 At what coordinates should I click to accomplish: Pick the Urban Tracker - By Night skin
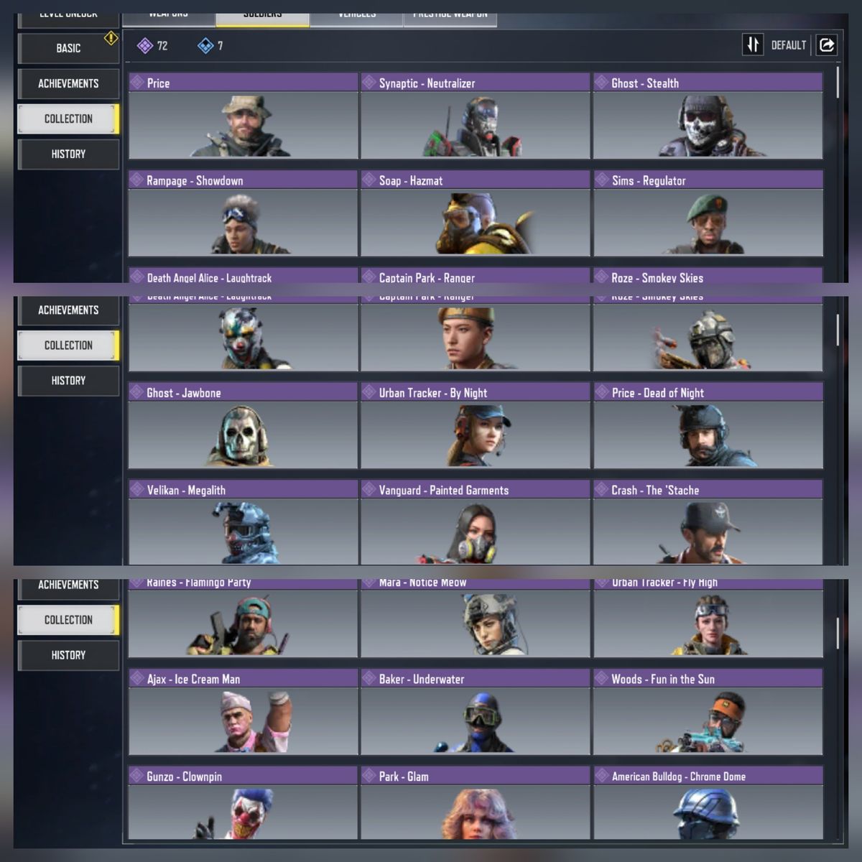(475, 435)
